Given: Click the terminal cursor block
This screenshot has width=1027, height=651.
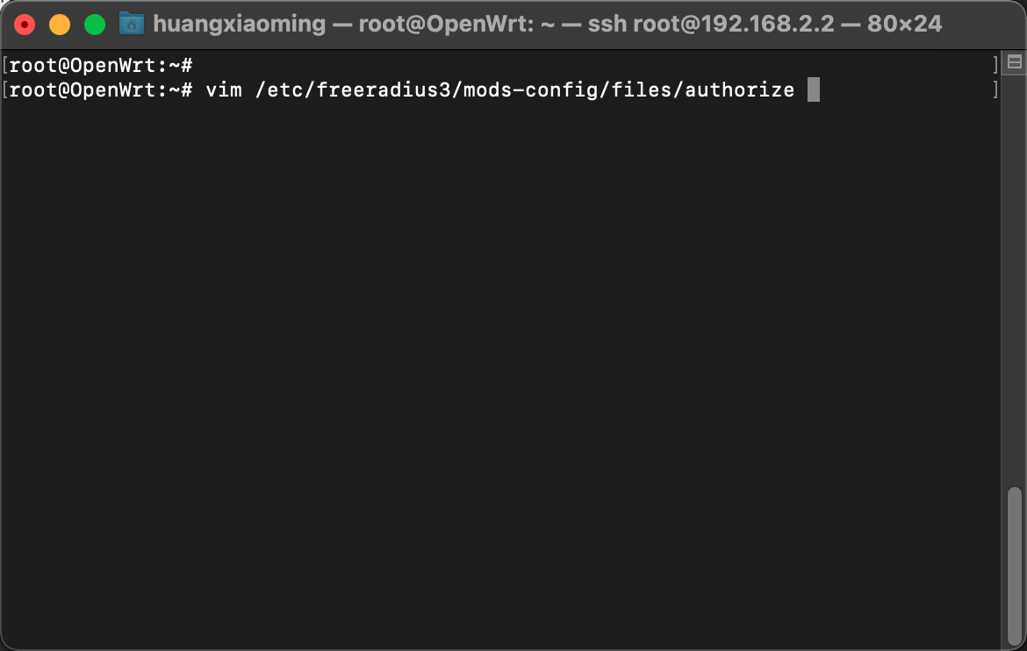Looking at the screenshot, I should pos(814,89).
